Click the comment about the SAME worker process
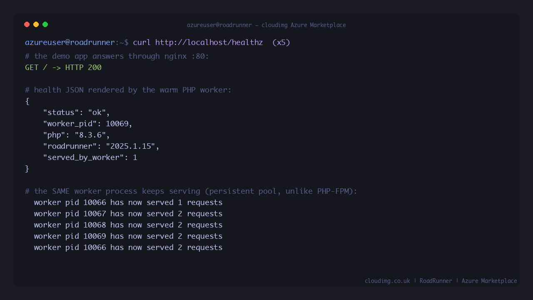533x300 pixels. coord(191,191)
